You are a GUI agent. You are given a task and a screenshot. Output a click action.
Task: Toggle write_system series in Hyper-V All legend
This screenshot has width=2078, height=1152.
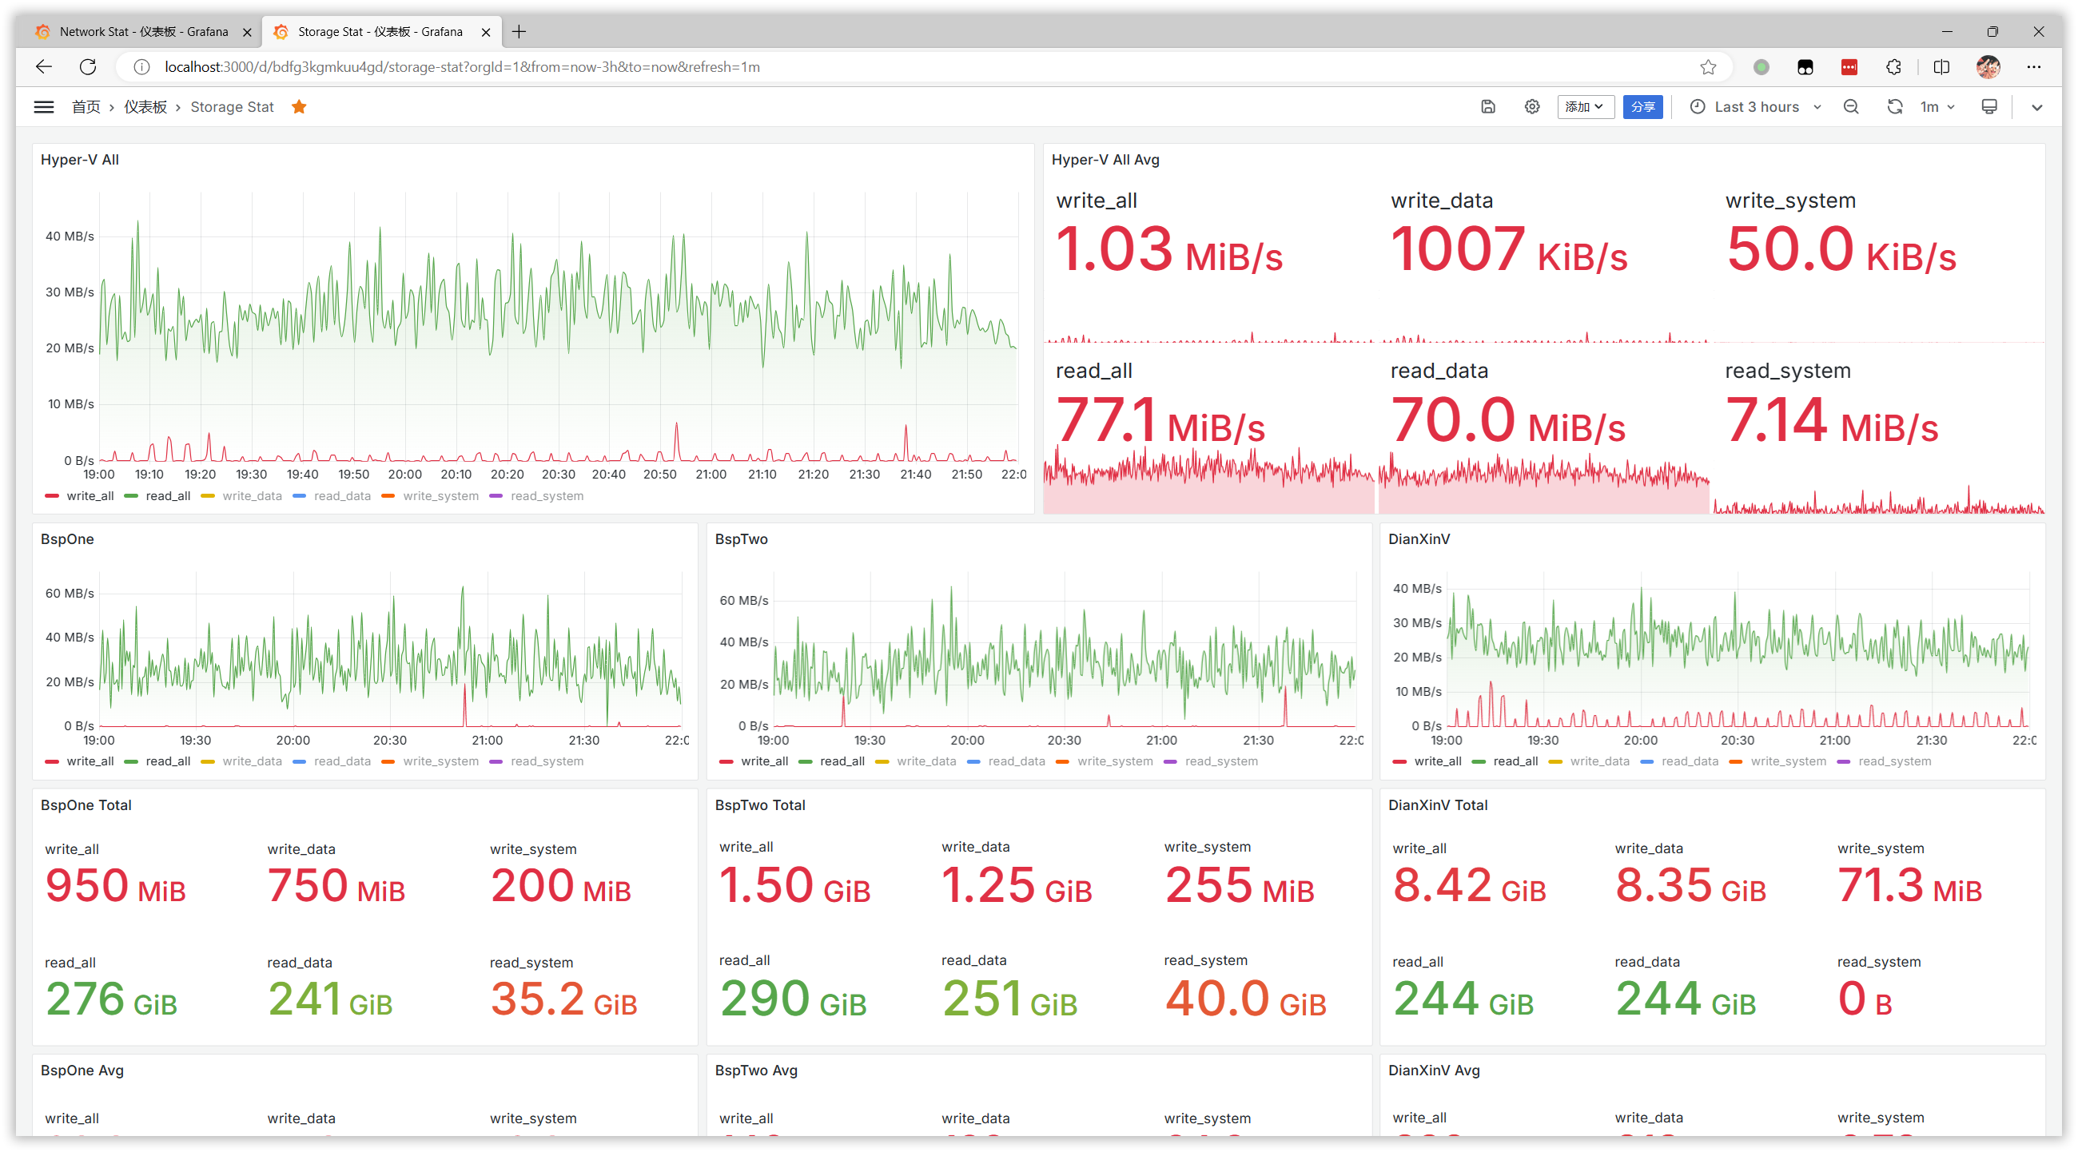click(440, 496)
